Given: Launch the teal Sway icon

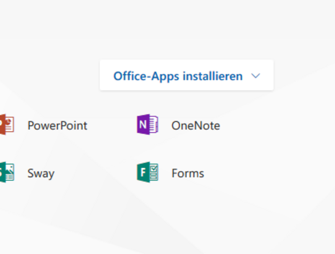Looking at the screenshot, I should pos(7,172).
